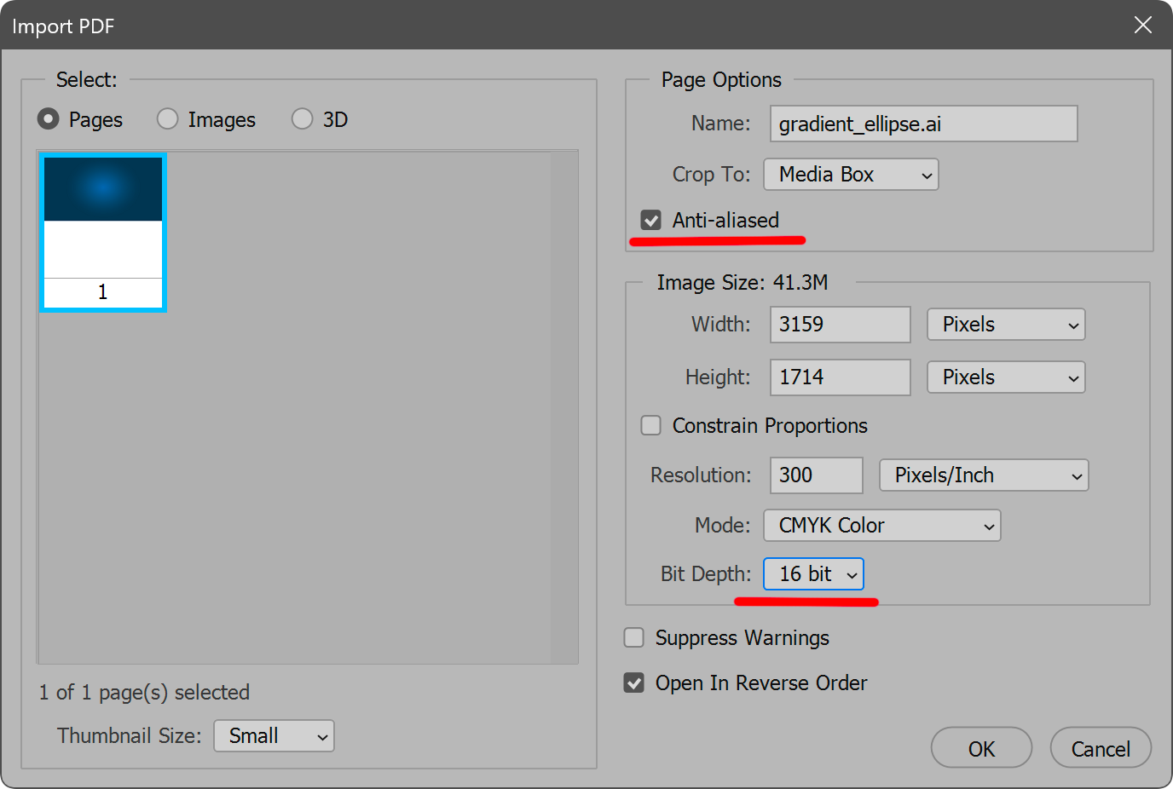Click the Name field with gradient_ellipse.ai

[922, 124]
